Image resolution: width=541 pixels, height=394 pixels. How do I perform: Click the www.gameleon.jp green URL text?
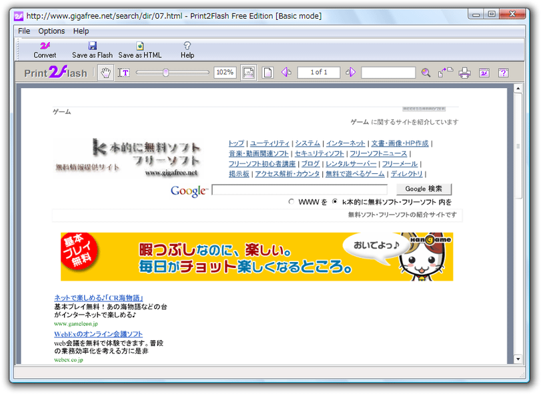coord(76,324)
